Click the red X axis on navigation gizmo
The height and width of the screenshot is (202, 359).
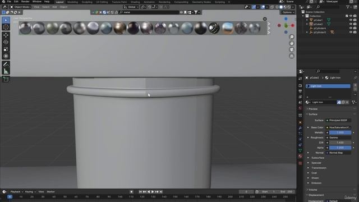tap(293, 25)
